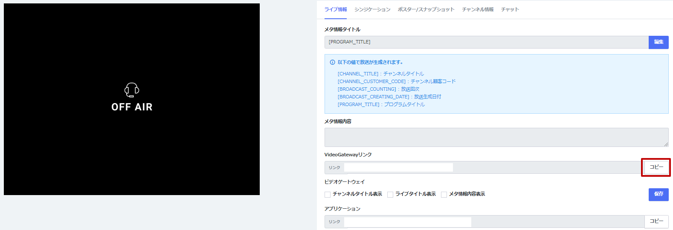Click the [BROADCAST_COUNTING] : 放送回次 line

pyautogui.click(x=378, y=89)
